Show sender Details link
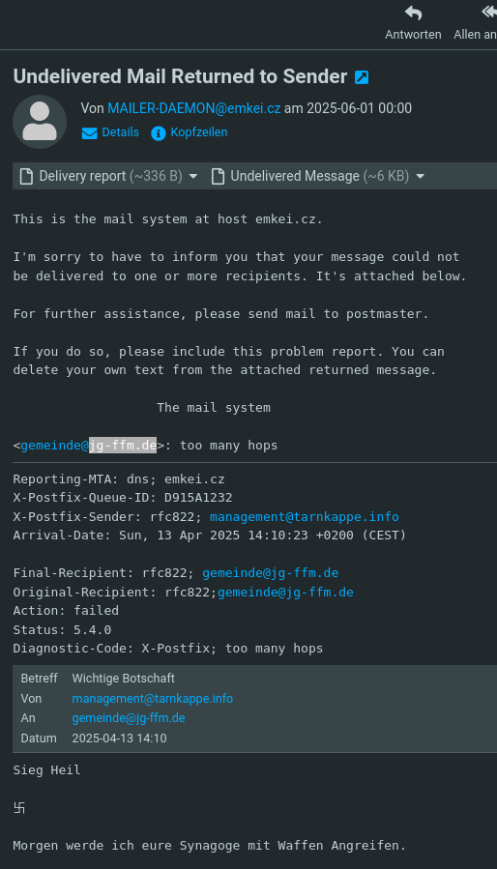Image resolution: width=497 pixels, height=869 pixels. click(120, 132)
